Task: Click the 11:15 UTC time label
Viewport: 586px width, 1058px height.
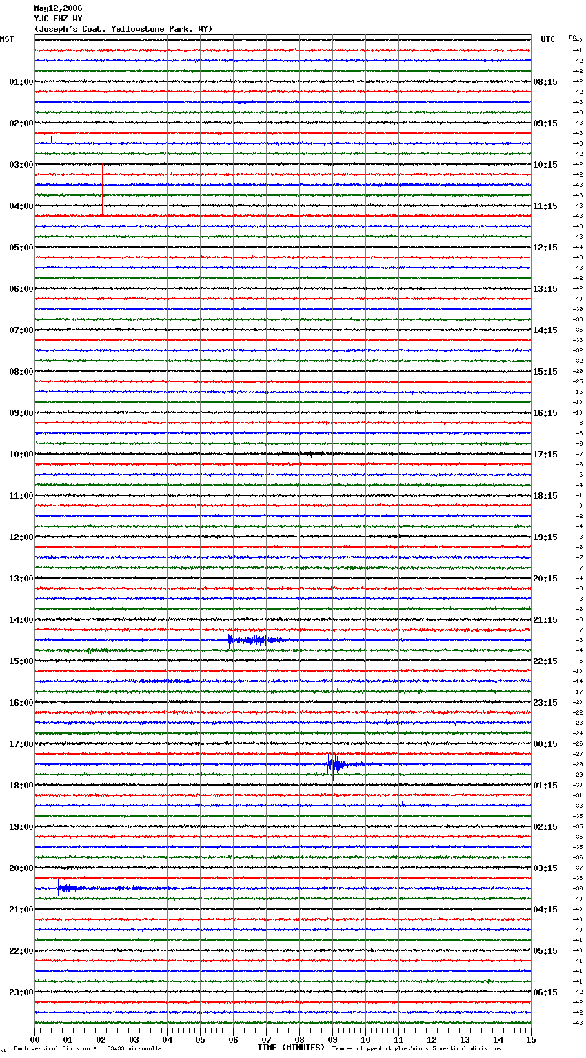Action: (545, 206)
